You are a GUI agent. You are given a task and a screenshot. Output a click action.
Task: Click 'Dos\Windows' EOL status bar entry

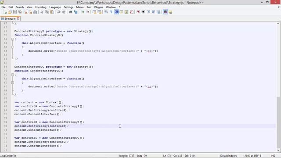(228, 156)
